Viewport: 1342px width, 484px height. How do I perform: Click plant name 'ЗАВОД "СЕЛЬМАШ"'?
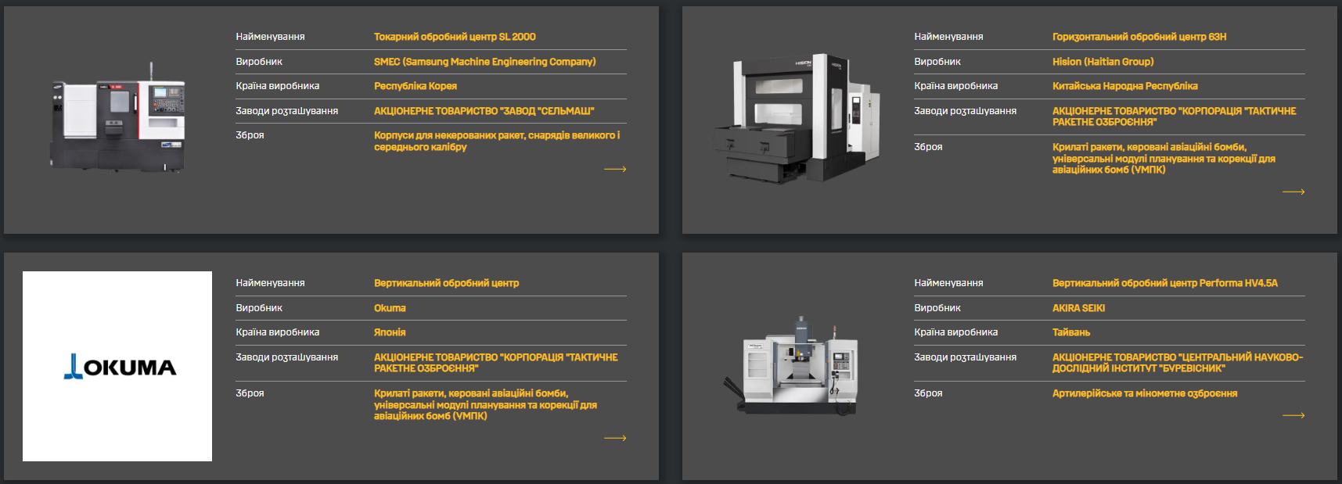(x=484, y=111)
